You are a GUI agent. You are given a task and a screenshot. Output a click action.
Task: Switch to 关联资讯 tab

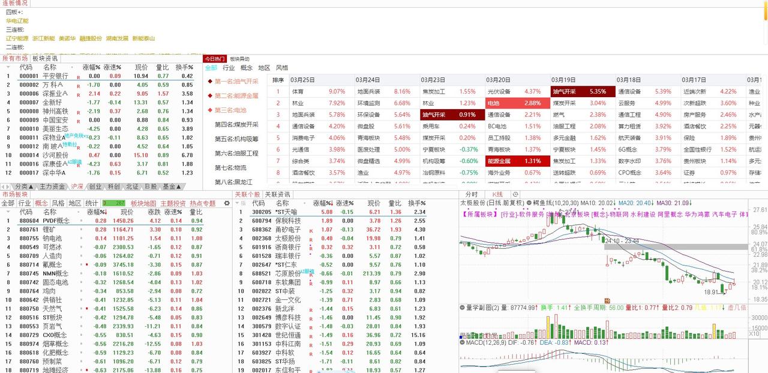pos(277,194)
